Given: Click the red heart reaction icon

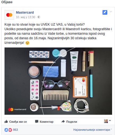Looking at the screenshot, I should (10, 130).
